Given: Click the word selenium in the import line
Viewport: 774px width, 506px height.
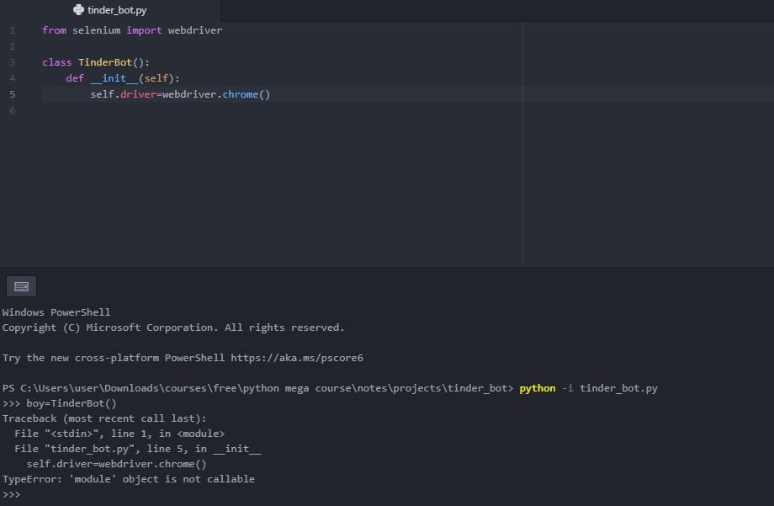Looking at the screenshot, I should coord(96,30).
